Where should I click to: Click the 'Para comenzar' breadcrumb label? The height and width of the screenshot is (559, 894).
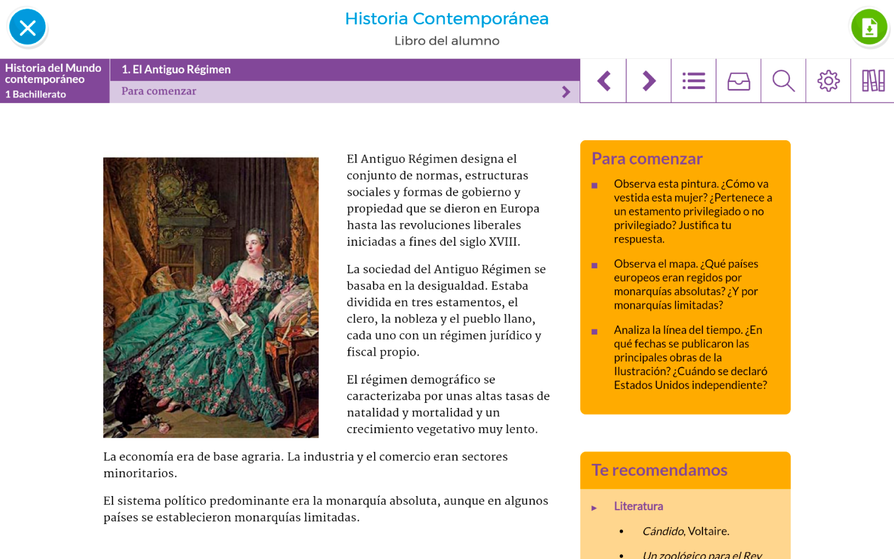click(159, 91)
